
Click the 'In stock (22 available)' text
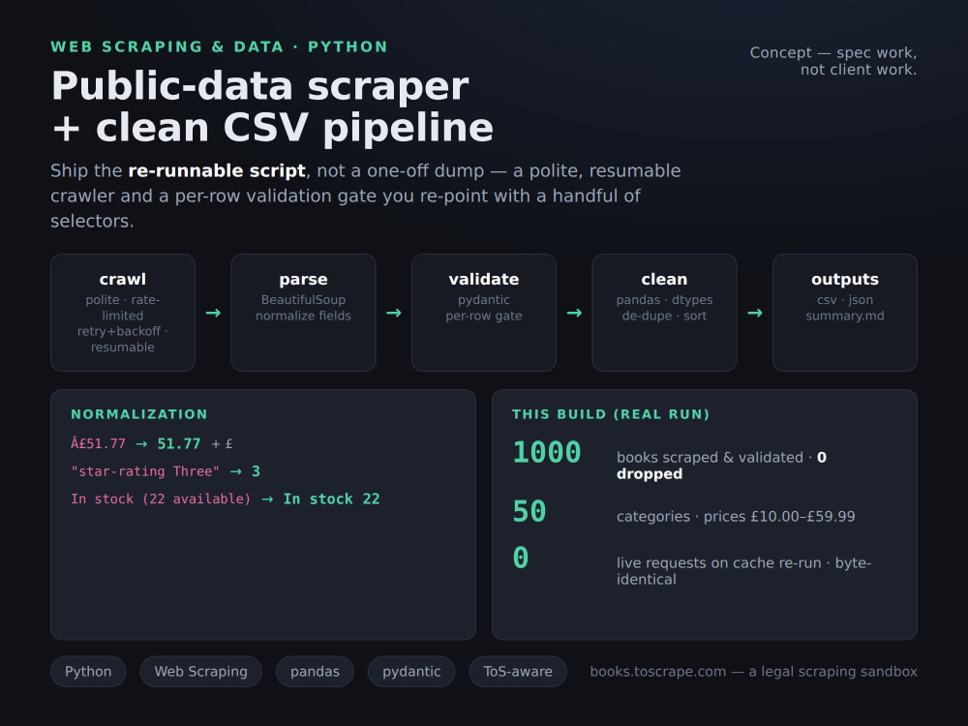click(161, 499)
